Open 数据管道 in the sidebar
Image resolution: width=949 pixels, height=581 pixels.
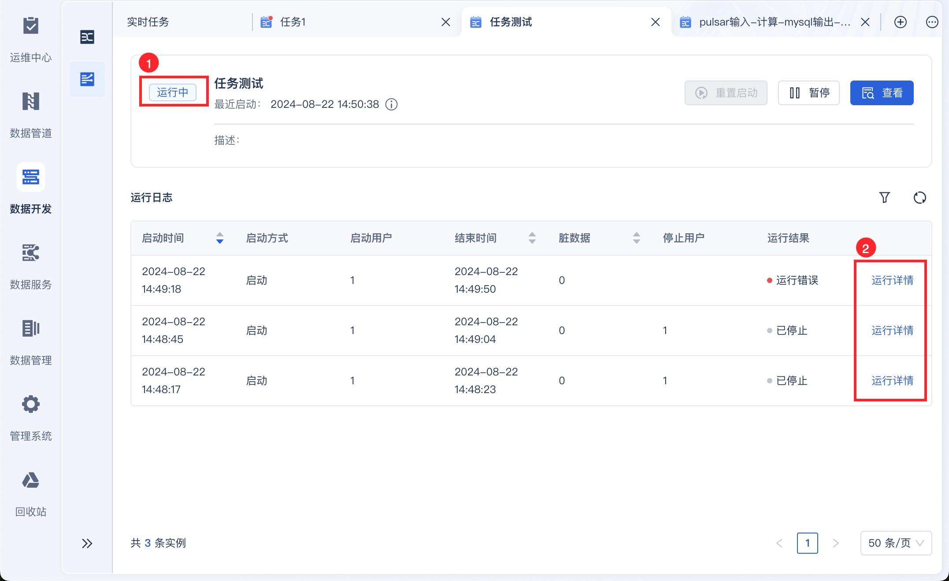pos(31,102)
